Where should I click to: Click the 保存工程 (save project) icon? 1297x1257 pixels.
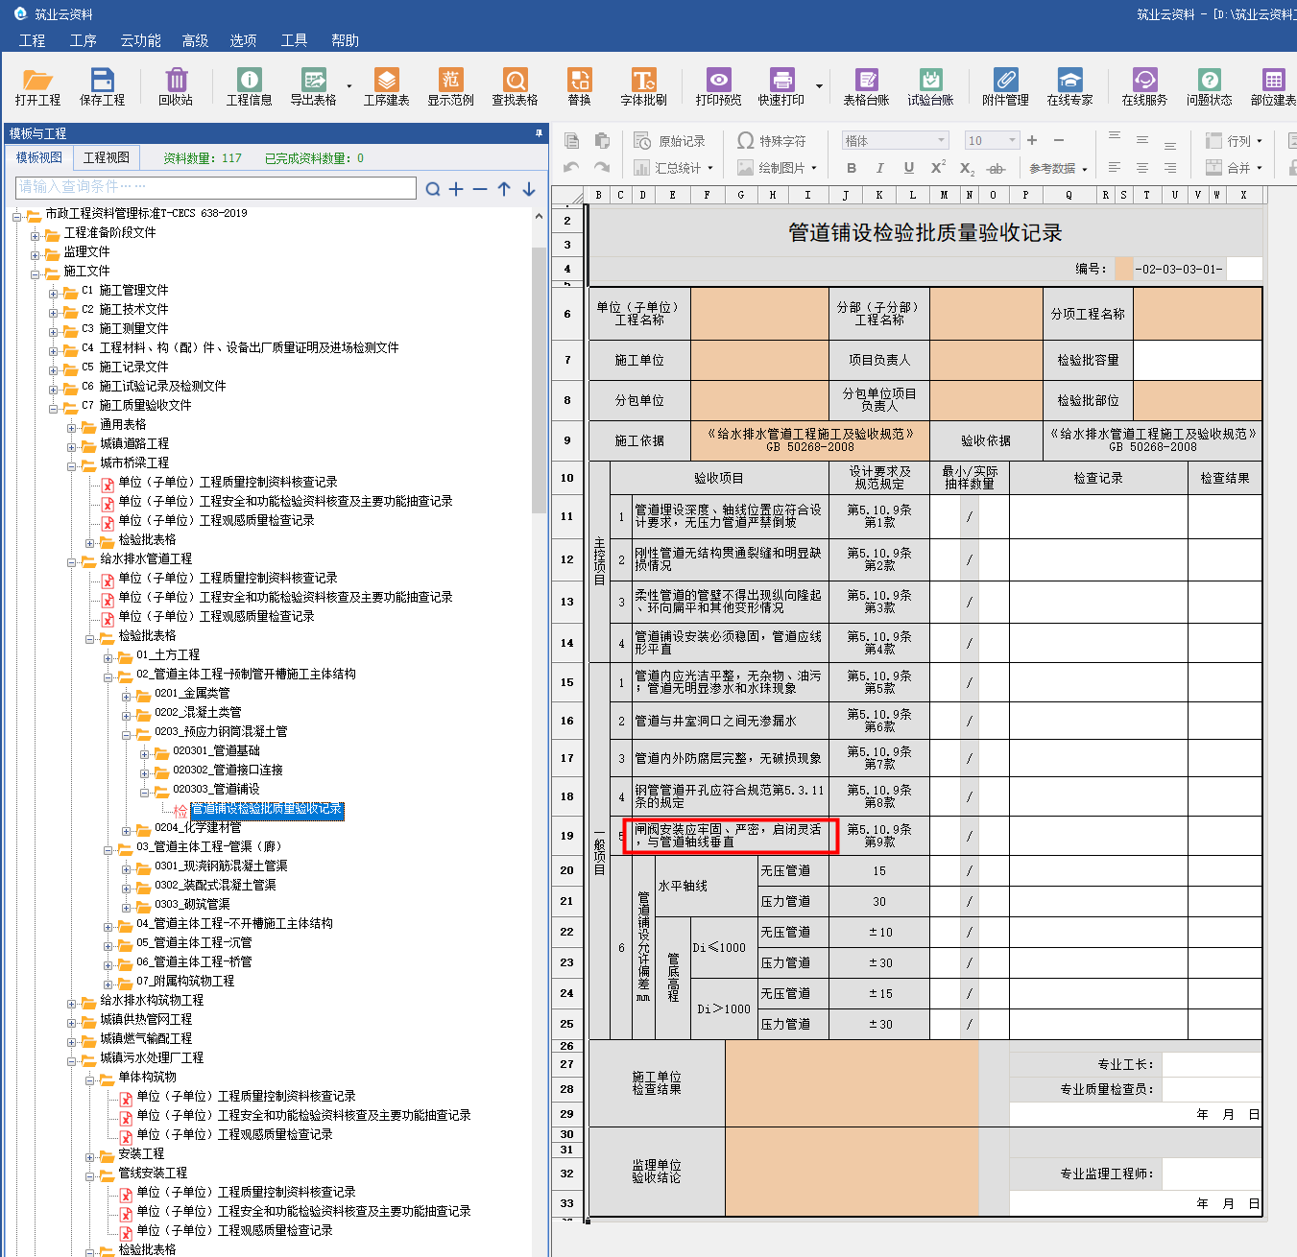coord(102,86)
